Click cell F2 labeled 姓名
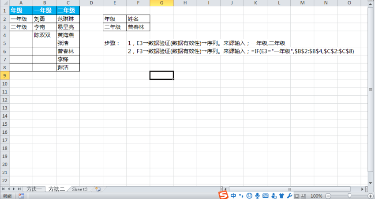The height and width of the screenshot is (199, 375). click(x=138, y=19)
